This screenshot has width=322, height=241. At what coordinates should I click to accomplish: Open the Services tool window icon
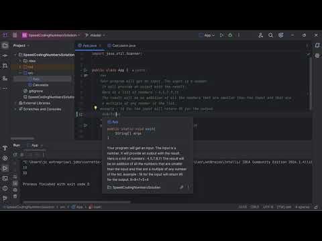(5, 158)
